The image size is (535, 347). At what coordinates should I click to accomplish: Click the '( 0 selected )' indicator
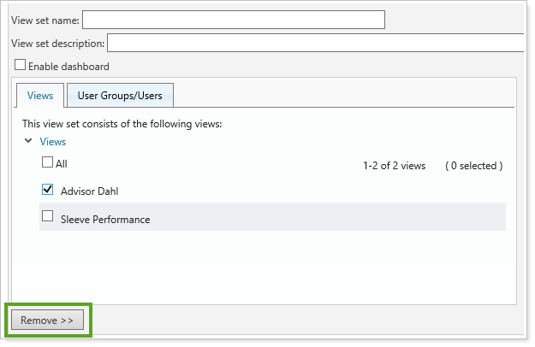coord(473,166)
